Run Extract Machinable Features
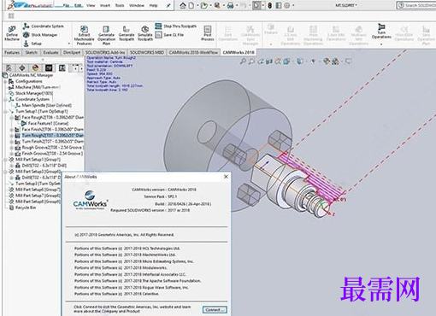Viewport: 436px width, 316px height. pyautogui.click(x=84, y=35)
